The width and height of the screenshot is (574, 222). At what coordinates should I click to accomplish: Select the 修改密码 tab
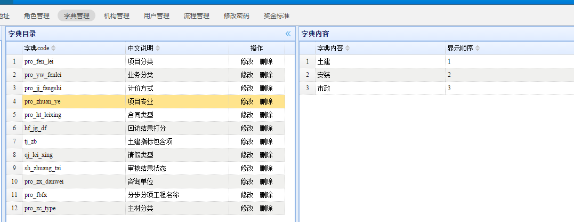point(237,16)
